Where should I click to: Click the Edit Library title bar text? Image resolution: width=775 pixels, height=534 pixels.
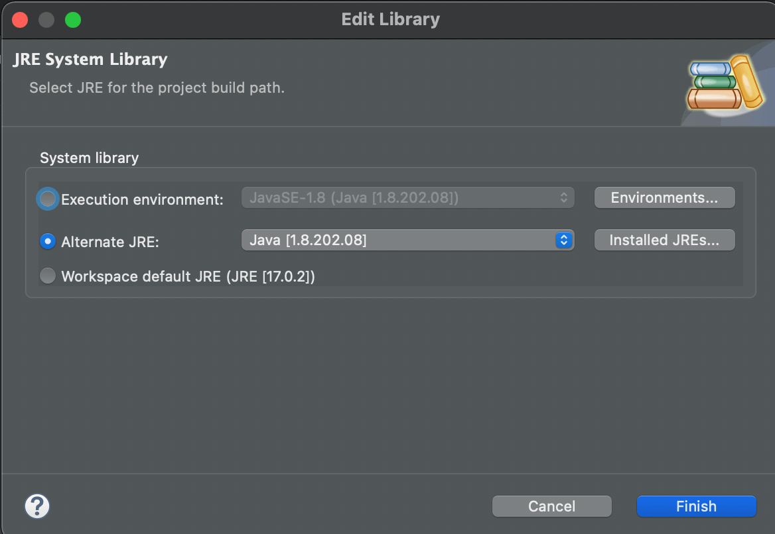(390, 19)
